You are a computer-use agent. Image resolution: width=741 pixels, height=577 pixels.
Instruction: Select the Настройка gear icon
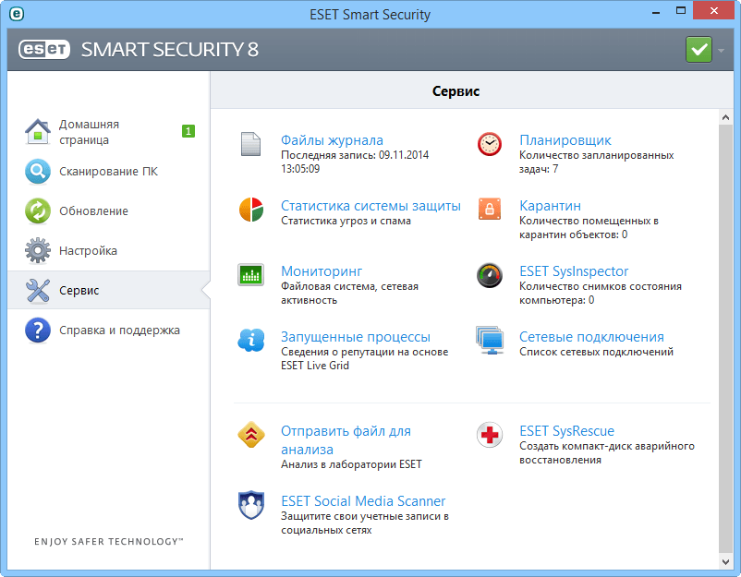point(37,250)
